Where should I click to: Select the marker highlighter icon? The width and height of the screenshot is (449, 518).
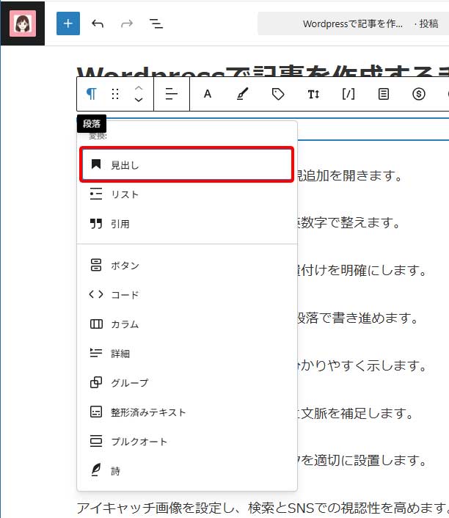[x=242, y=94]
